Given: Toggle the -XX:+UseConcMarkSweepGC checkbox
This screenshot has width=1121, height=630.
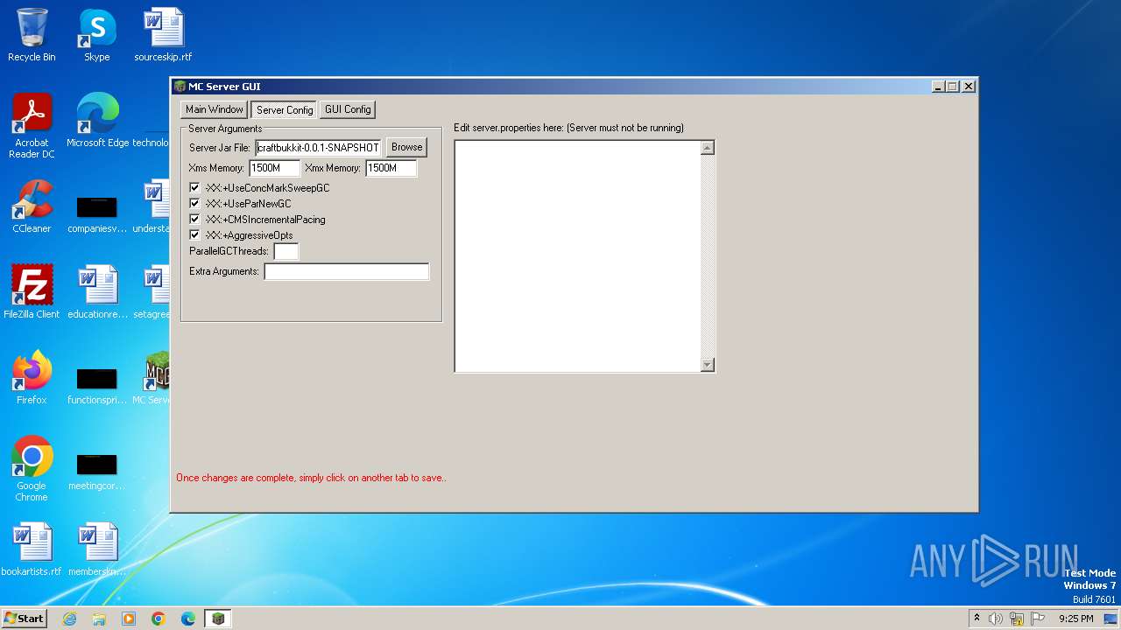Looking at the screenshot, I should [194, 188].
